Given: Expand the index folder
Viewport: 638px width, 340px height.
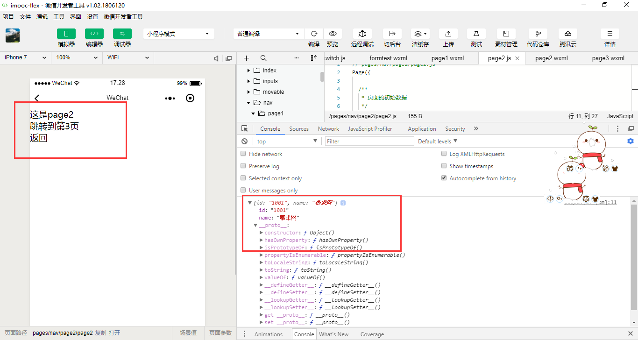Looking at the screenshot, I should [249, 71].
